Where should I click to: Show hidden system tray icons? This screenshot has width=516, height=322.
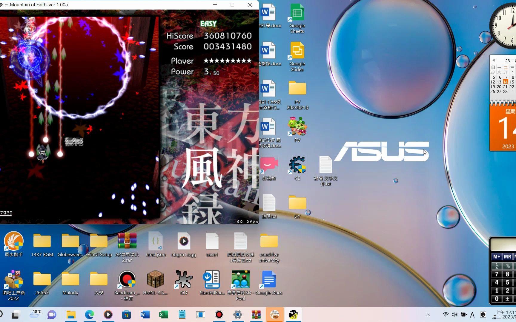pos(428,315)
